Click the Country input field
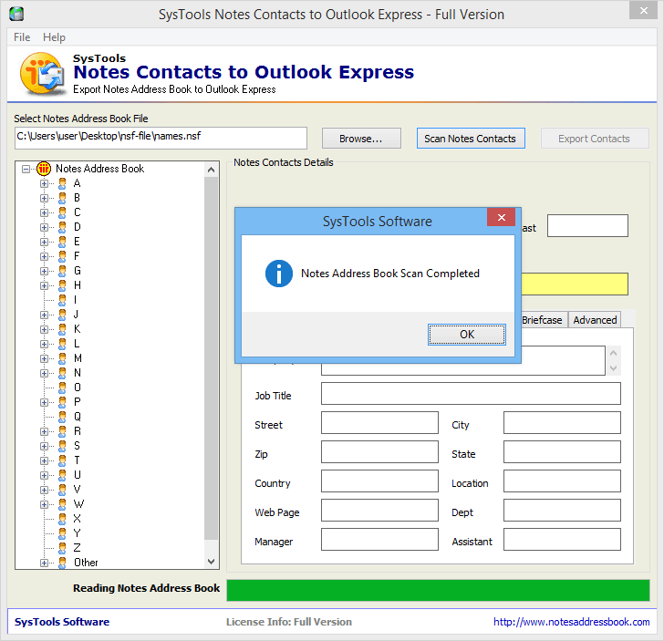 [379, 481]
